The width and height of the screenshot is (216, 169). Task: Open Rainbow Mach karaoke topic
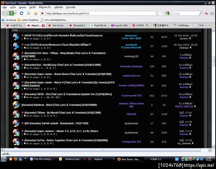tap(59, 105)
